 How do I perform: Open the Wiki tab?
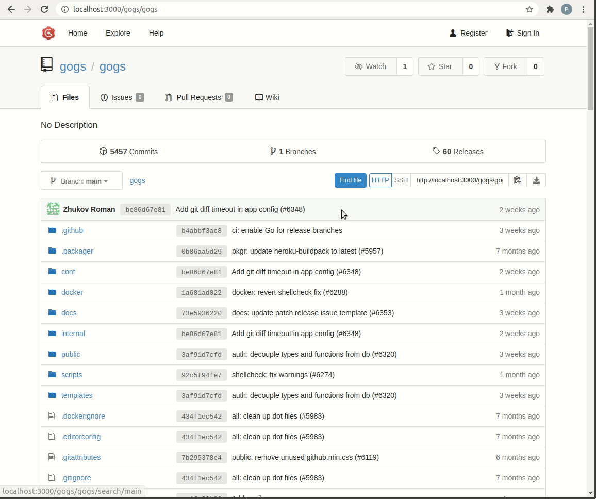267,97
